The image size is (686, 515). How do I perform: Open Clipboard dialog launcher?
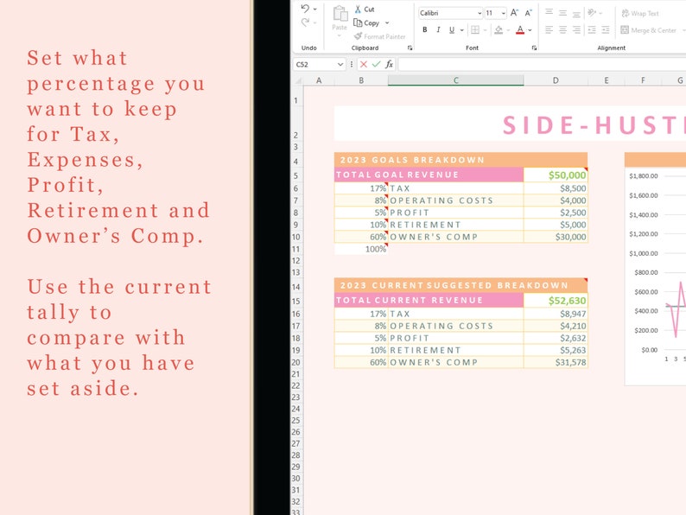click(x=410, y=48)
